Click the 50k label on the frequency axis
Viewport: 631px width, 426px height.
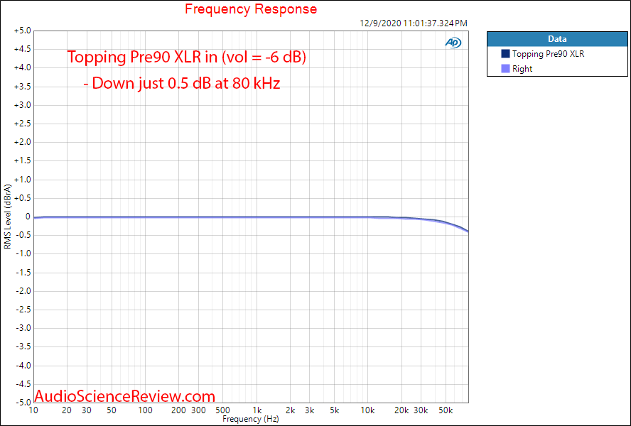tap(446, 410)
